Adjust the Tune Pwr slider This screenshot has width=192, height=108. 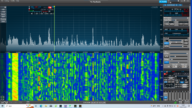coord(180,20)
